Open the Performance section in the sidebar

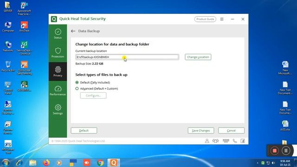[x=58, y=90]
